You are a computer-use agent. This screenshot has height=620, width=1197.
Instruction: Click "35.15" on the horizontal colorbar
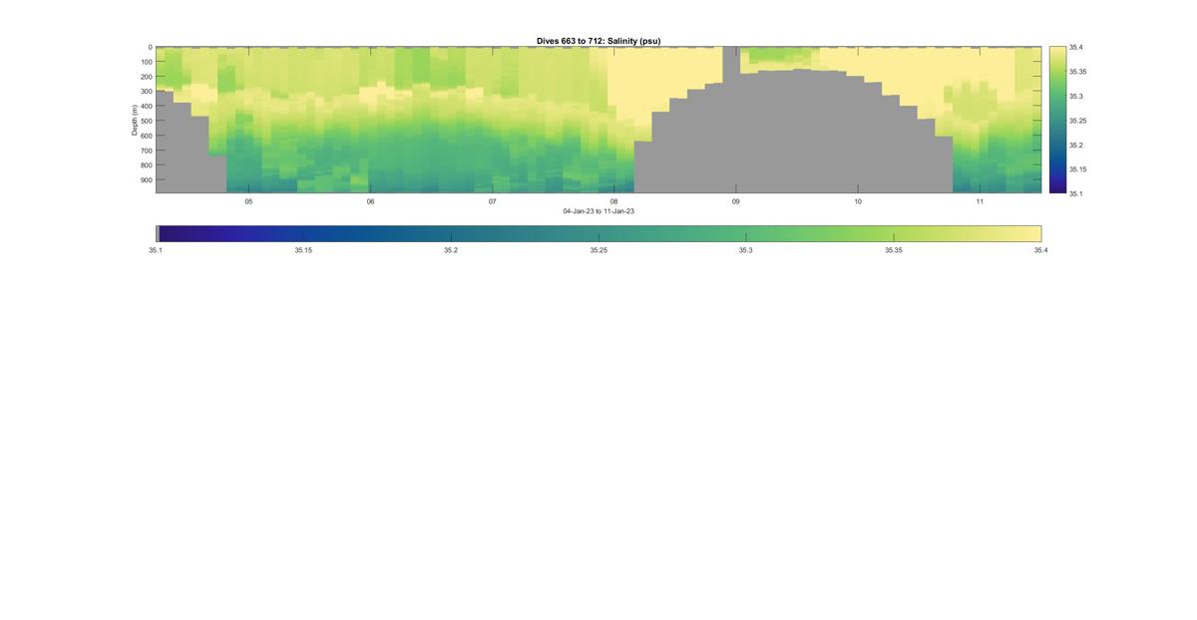click(303, 250)
